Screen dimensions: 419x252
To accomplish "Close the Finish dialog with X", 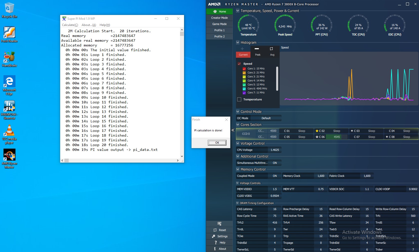I will [226, 120].
